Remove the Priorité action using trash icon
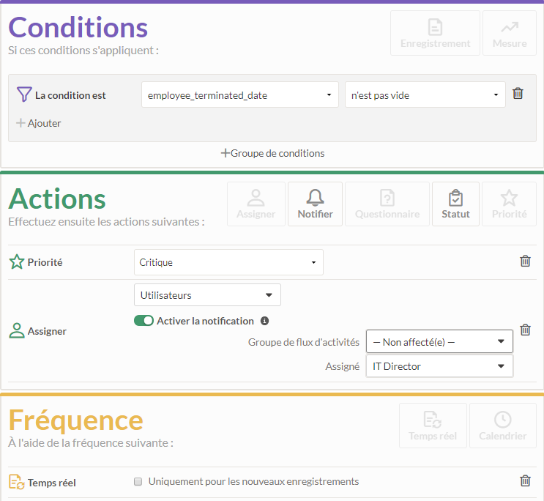This screenshot has width=544, height=501. (525, 261)
